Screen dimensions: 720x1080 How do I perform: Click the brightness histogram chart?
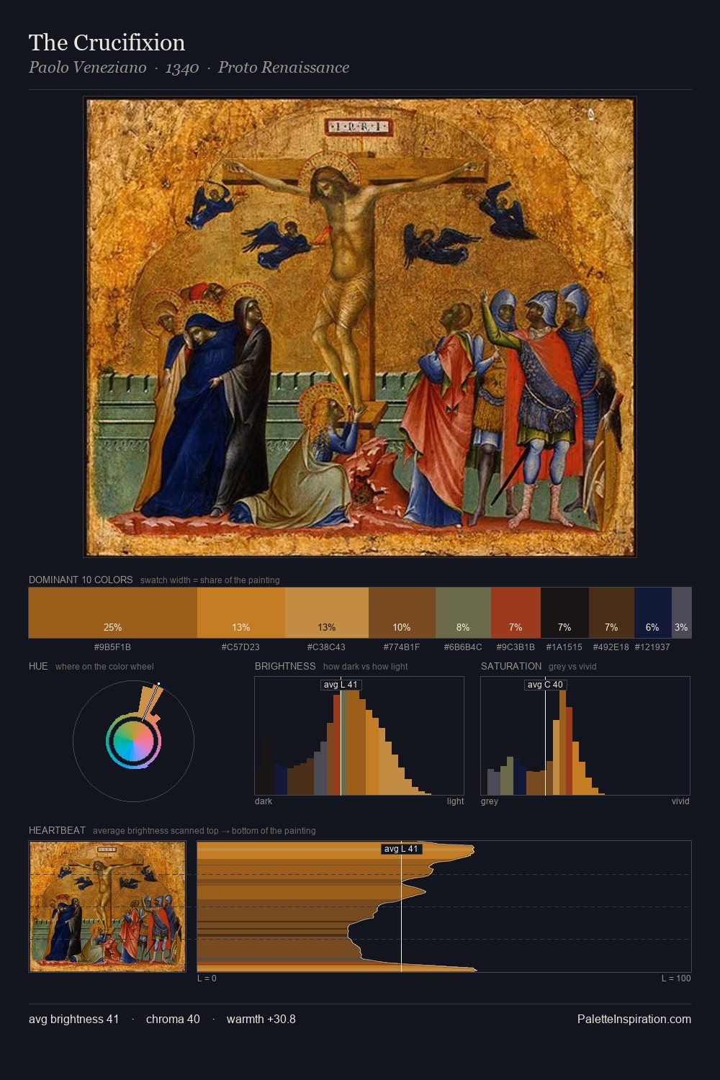pos(359,736)
